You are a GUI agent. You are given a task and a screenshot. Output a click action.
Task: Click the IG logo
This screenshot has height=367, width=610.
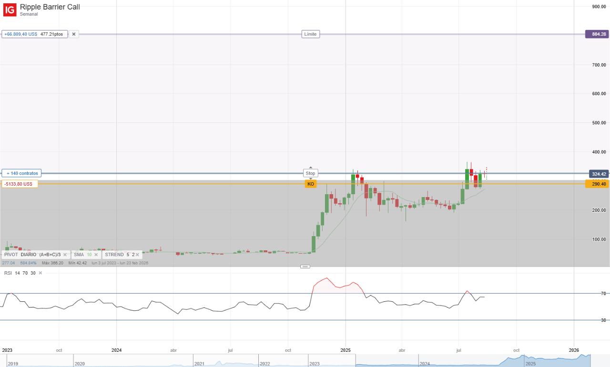pyautogui.click(x=10, y=10)
